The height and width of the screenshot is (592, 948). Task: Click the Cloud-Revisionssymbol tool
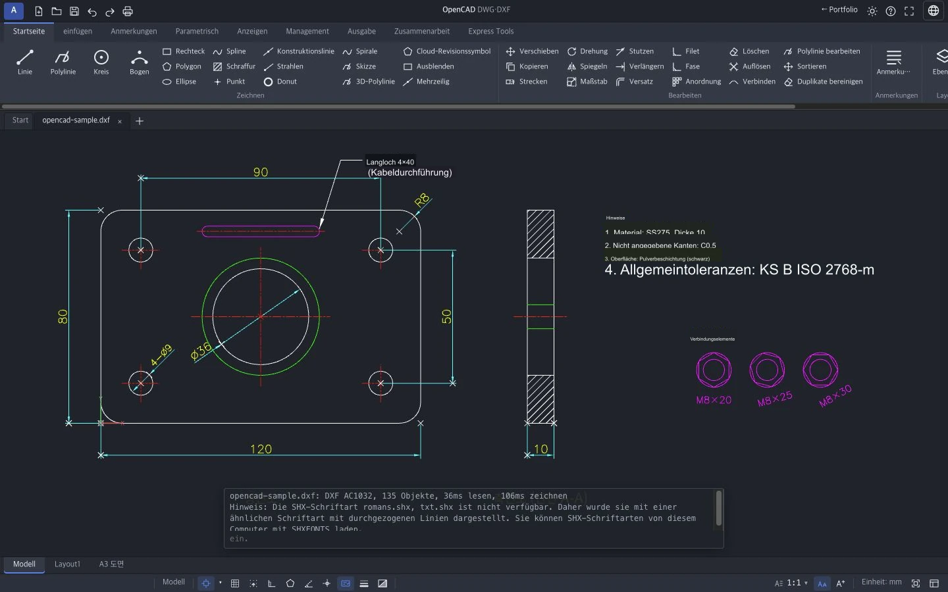(x=447, y=51)
